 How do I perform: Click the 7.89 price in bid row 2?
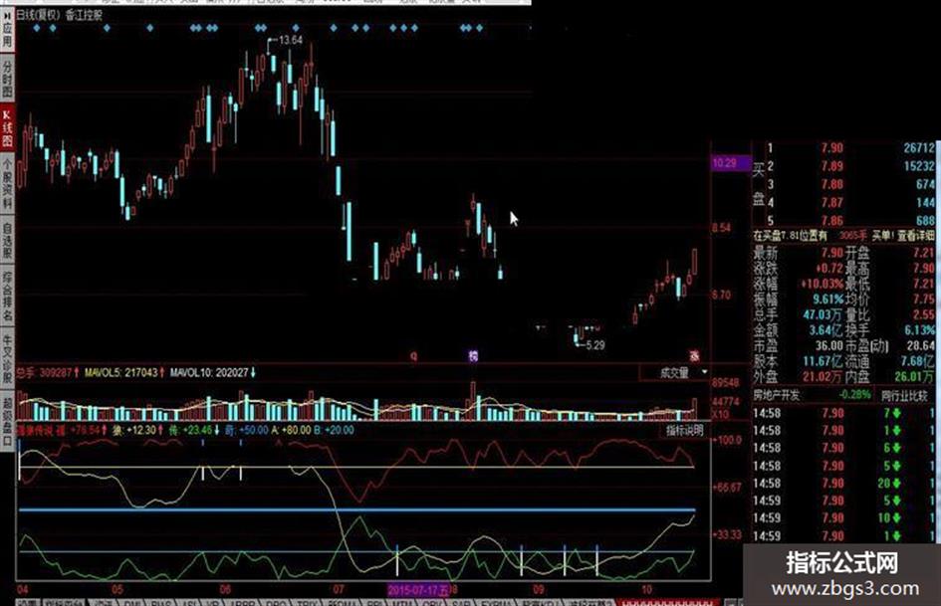point(831,166)
